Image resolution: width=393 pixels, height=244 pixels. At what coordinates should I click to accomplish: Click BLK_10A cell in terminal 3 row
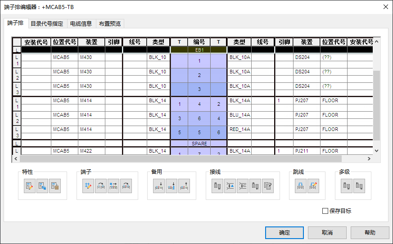[x=239, y=86]
